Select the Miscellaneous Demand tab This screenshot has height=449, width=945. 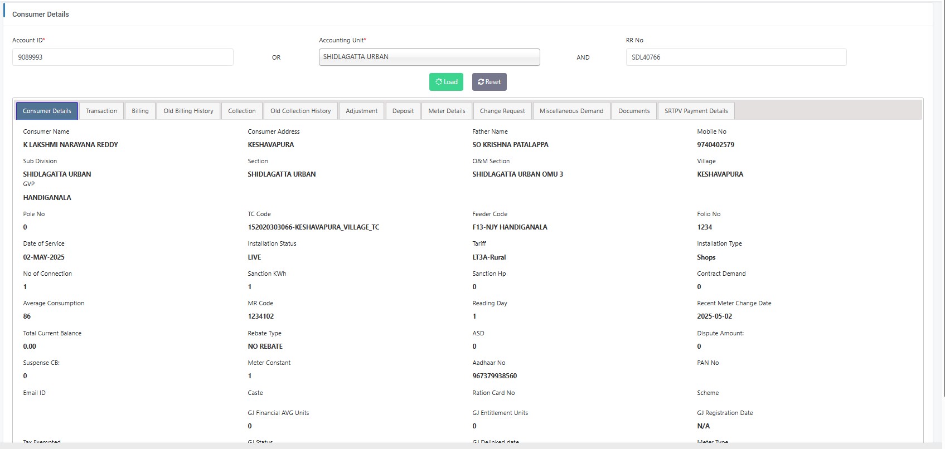pos(571,111)
